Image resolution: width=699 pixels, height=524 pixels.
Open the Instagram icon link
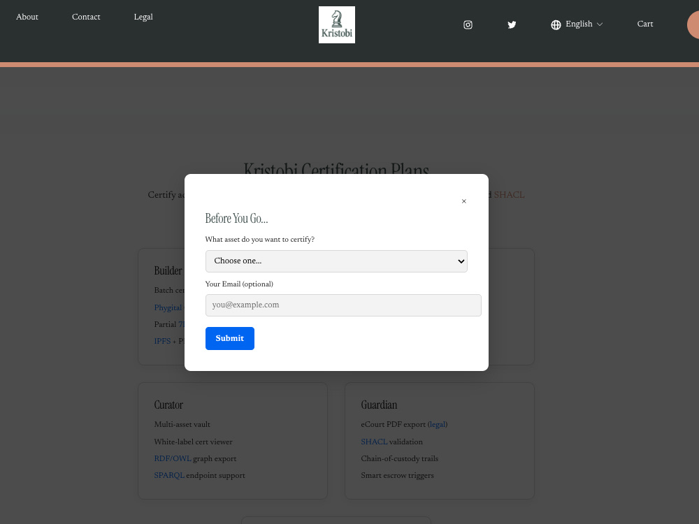pos(468,24)
